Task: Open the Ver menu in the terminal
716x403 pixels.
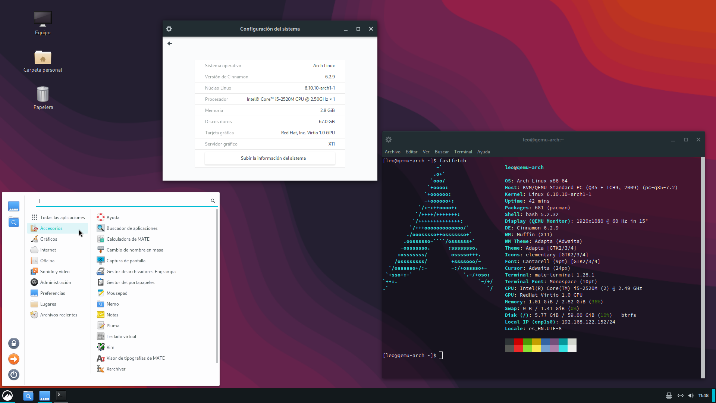Action: [426, 152]
